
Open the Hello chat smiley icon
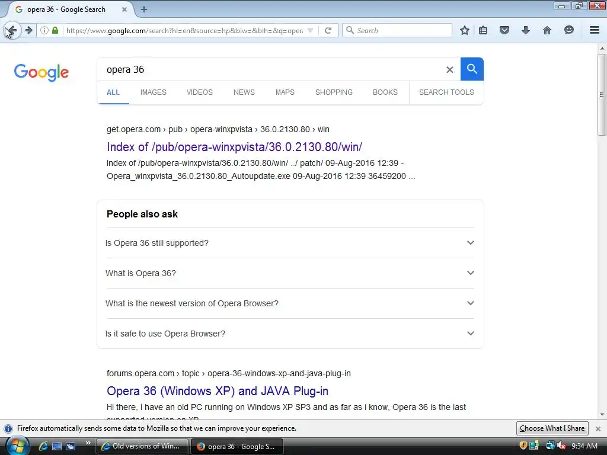pos(568,30)
